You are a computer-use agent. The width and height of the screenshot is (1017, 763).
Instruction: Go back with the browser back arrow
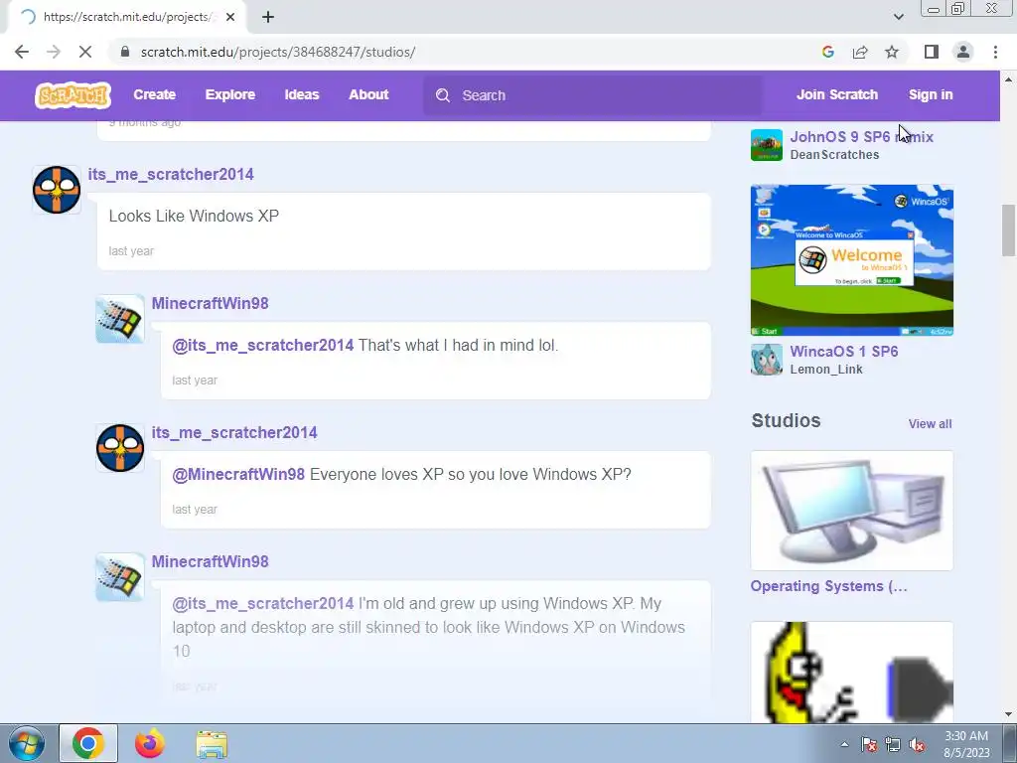pos(22,52)
